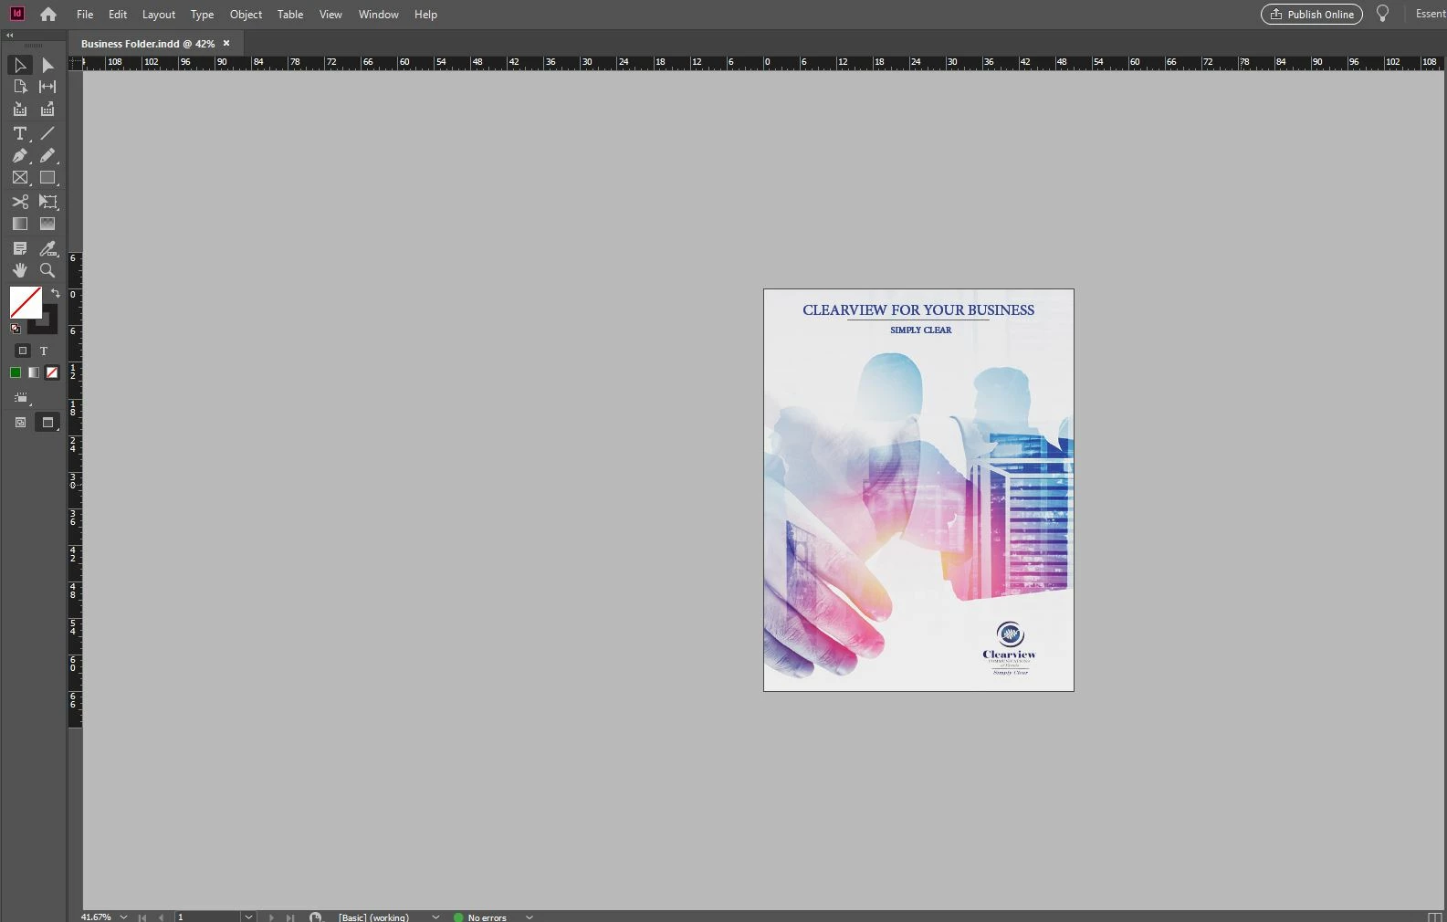Choose the Page tool
This screenshot has height=922, width=1447.
click(x=19, y=87)
